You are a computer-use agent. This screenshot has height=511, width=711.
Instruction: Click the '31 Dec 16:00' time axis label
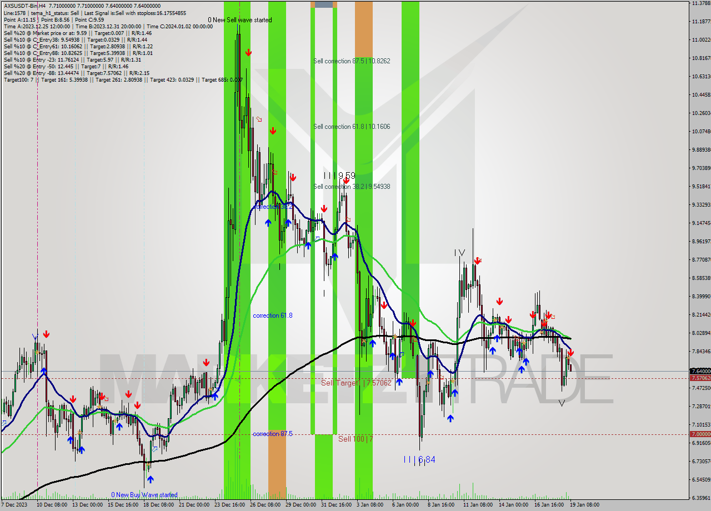click(337, 505)
